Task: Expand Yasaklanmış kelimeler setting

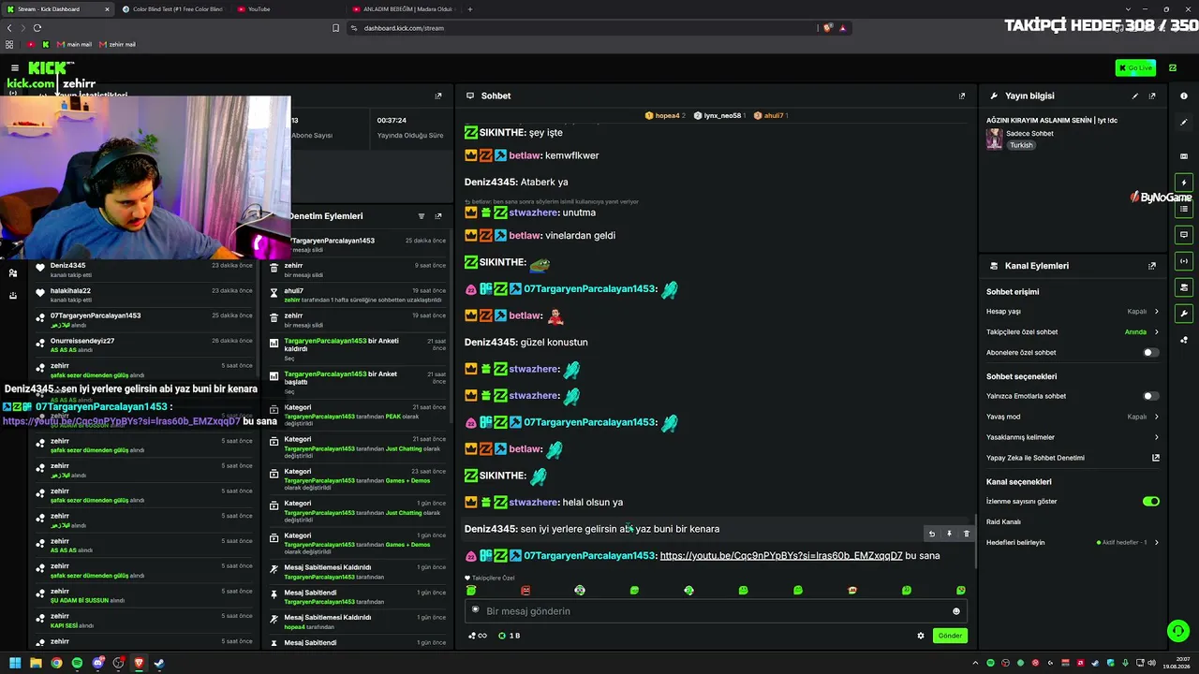Action: [x=1073, y=437]
